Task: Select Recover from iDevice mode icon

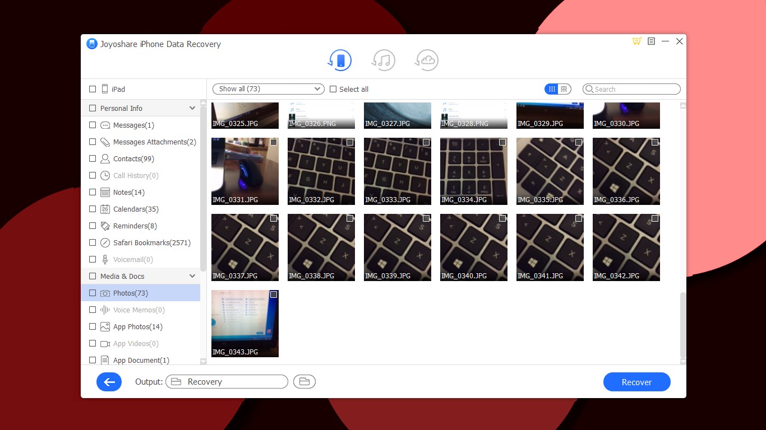Action: tap(340, 60)
